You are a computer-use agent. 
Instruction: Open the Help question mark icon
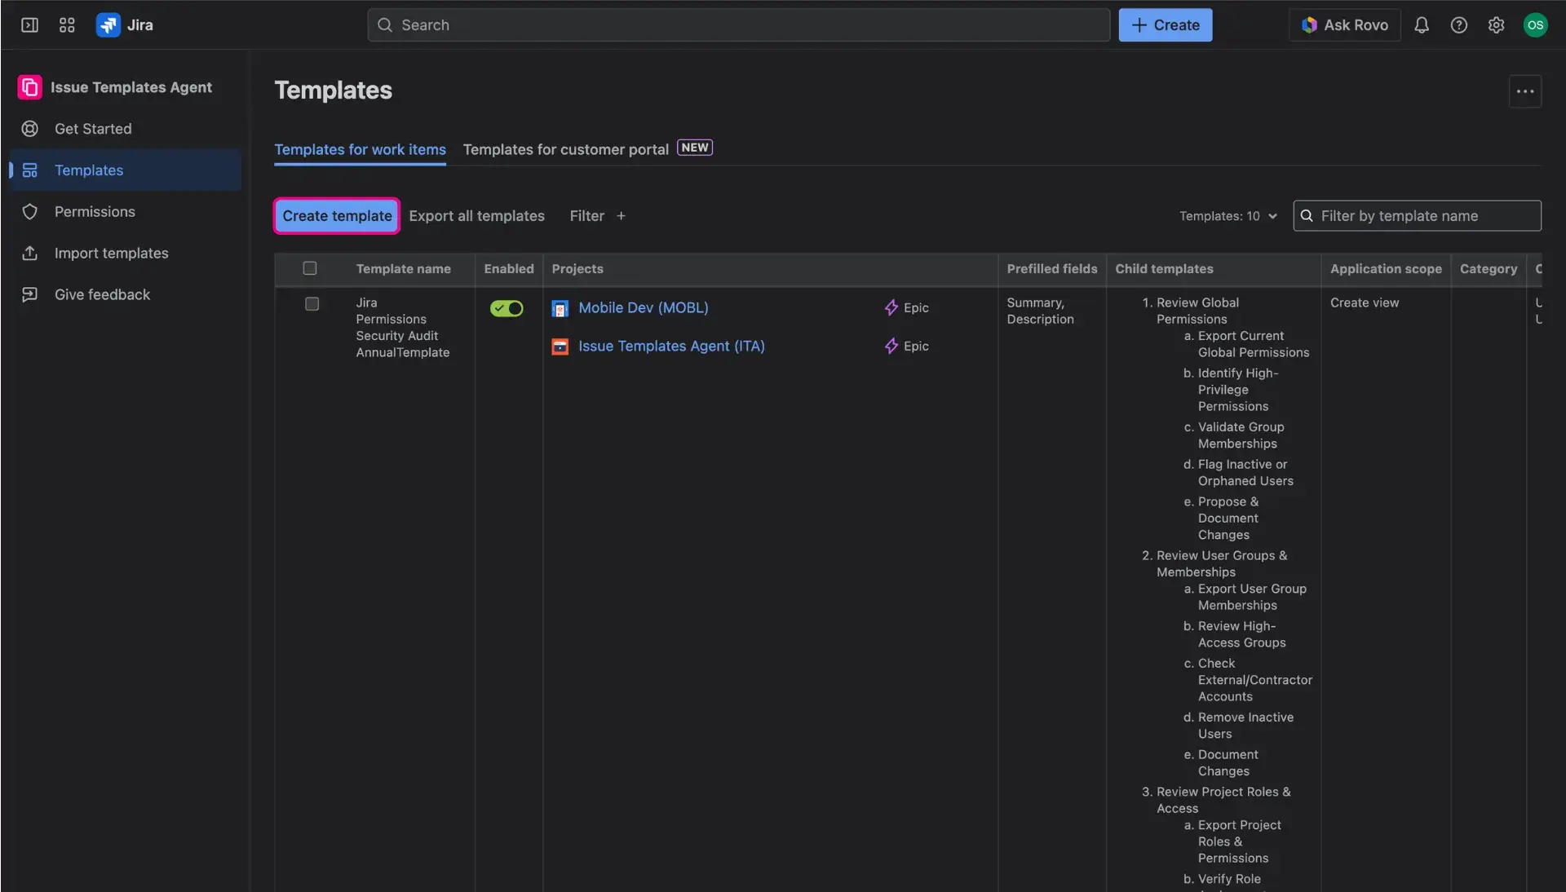(x=1459, y=25)
